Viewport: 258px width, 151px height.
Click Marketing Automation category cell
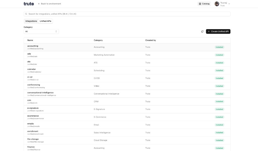[104, 55]
